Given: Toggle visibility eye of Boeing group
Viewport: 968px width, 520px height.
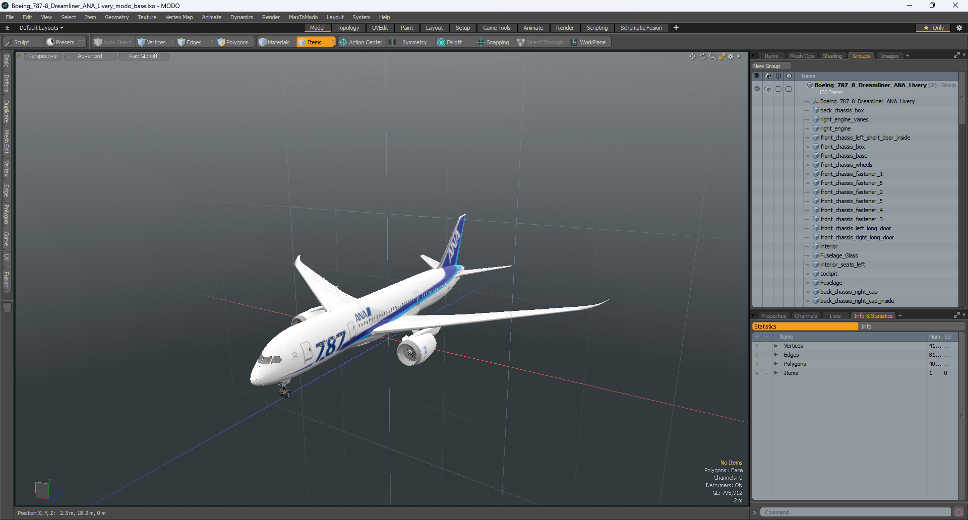Looking at the screenshot, I should (x=757, y=89).
